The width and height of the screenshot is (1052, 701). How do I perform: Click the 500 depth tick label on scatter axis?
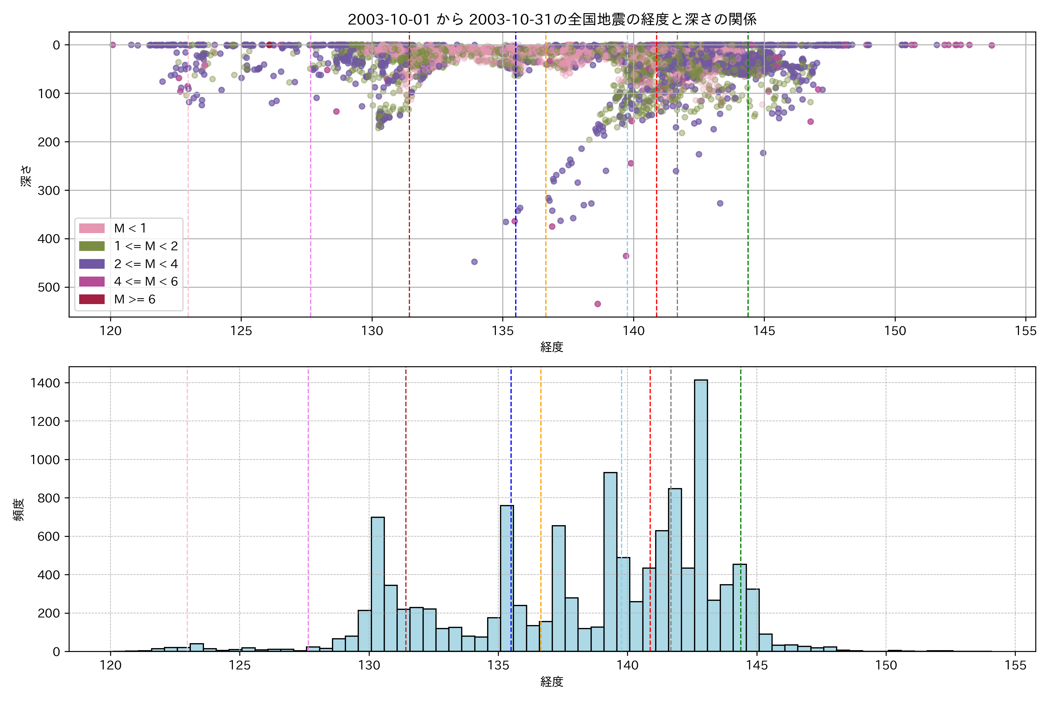point(49,287)
